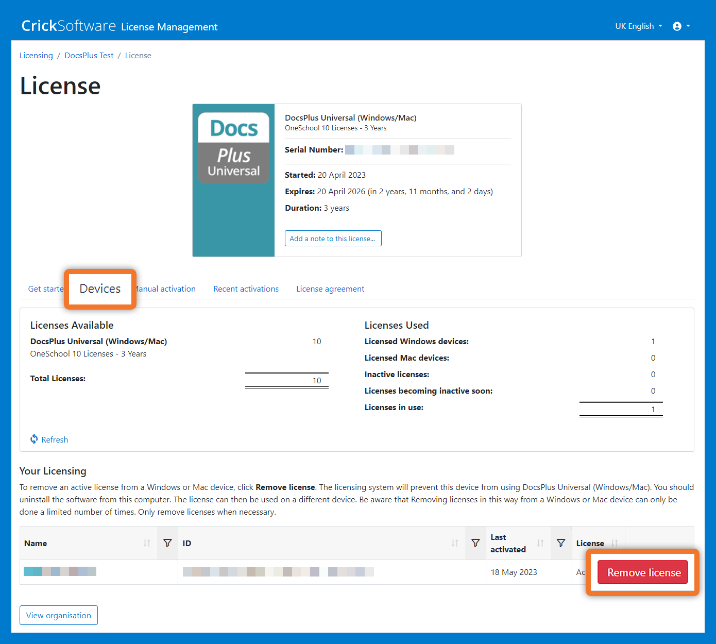Navigate to DocsPlus Test breadcrumb link
The width and height of the screenshot is (716, 644).
pyautogui.click(x=89, y=56)
